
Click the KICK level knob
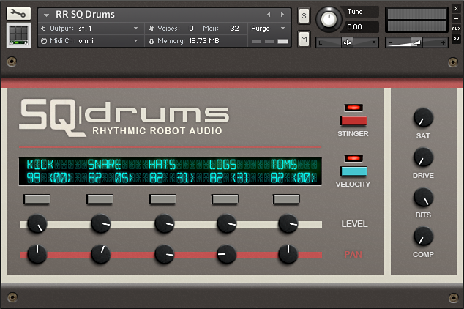[37, 224]
